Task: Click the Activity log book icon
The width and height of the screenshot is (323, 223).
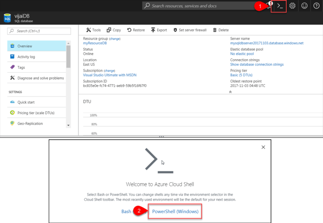Action: (x=12, y=57)
